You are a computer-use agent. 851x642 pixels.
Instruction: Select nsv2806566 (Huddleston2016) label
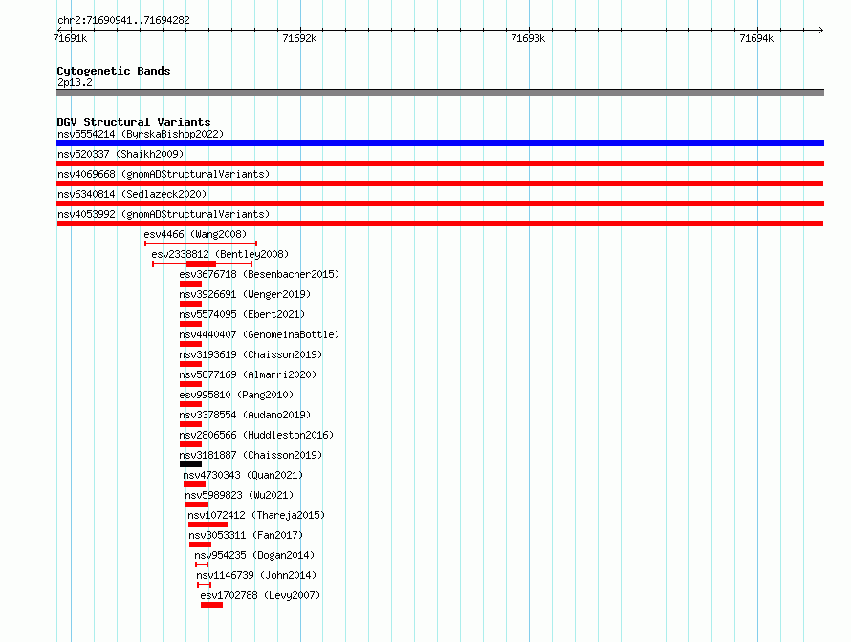(x=256, y=435)
